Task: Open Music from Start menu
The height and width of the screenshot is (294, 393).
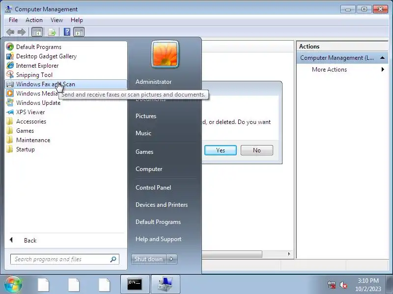Action: (x=143, y=133)
